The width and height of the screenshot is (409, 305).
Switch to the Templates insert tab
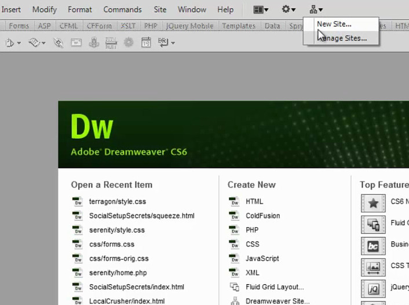point(239,26)
